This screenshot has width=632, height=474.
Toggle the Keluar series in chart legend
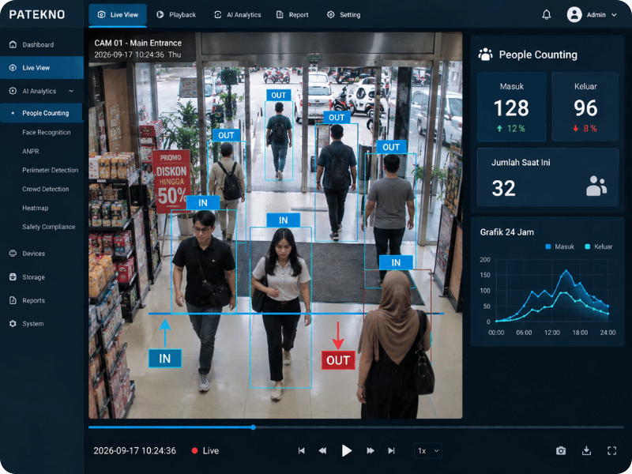pyautogui.click(x=599, y=246)
